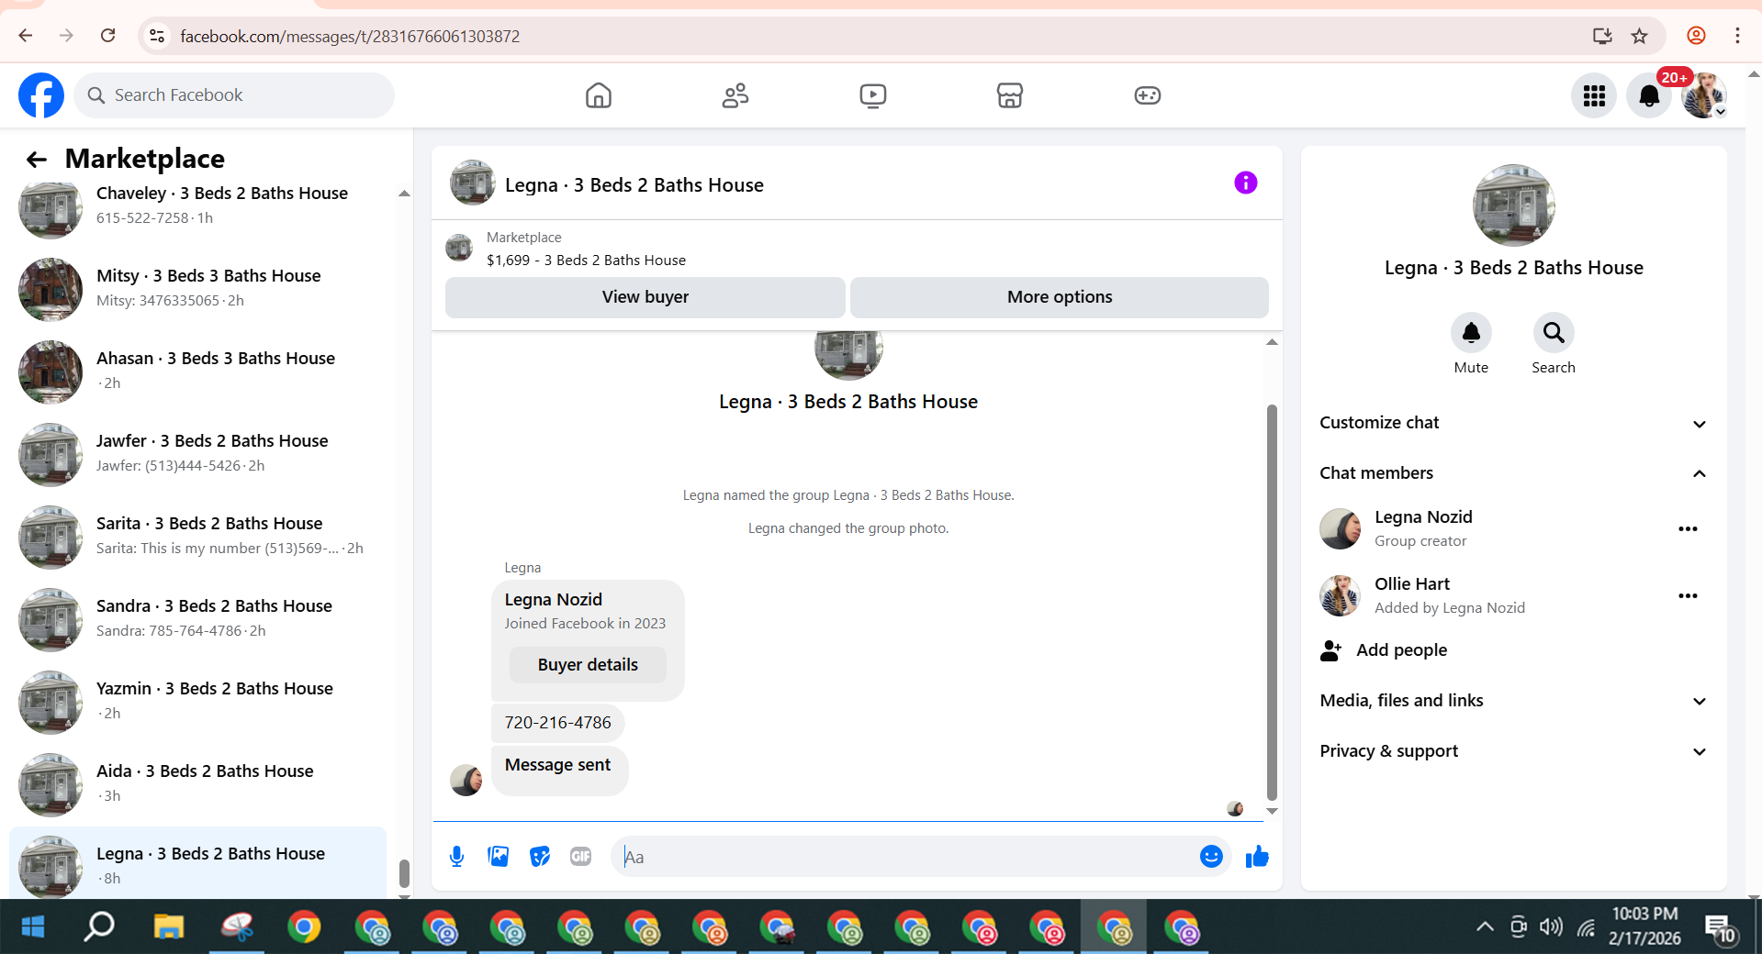Open the emoji picker smiley
The width and height of the screenshot is (1762, 954).
point(1211,857)
